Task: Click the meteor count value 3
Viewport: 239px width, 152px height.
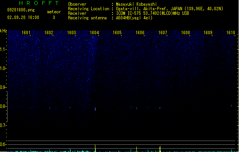Action: coord(54,17)
